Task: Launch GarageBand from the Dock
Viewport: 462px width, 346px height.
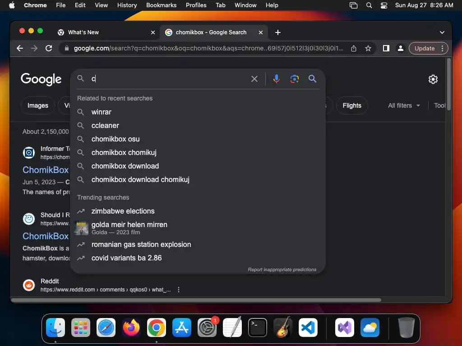Action: pyautogui.click(x=283, y=328)
